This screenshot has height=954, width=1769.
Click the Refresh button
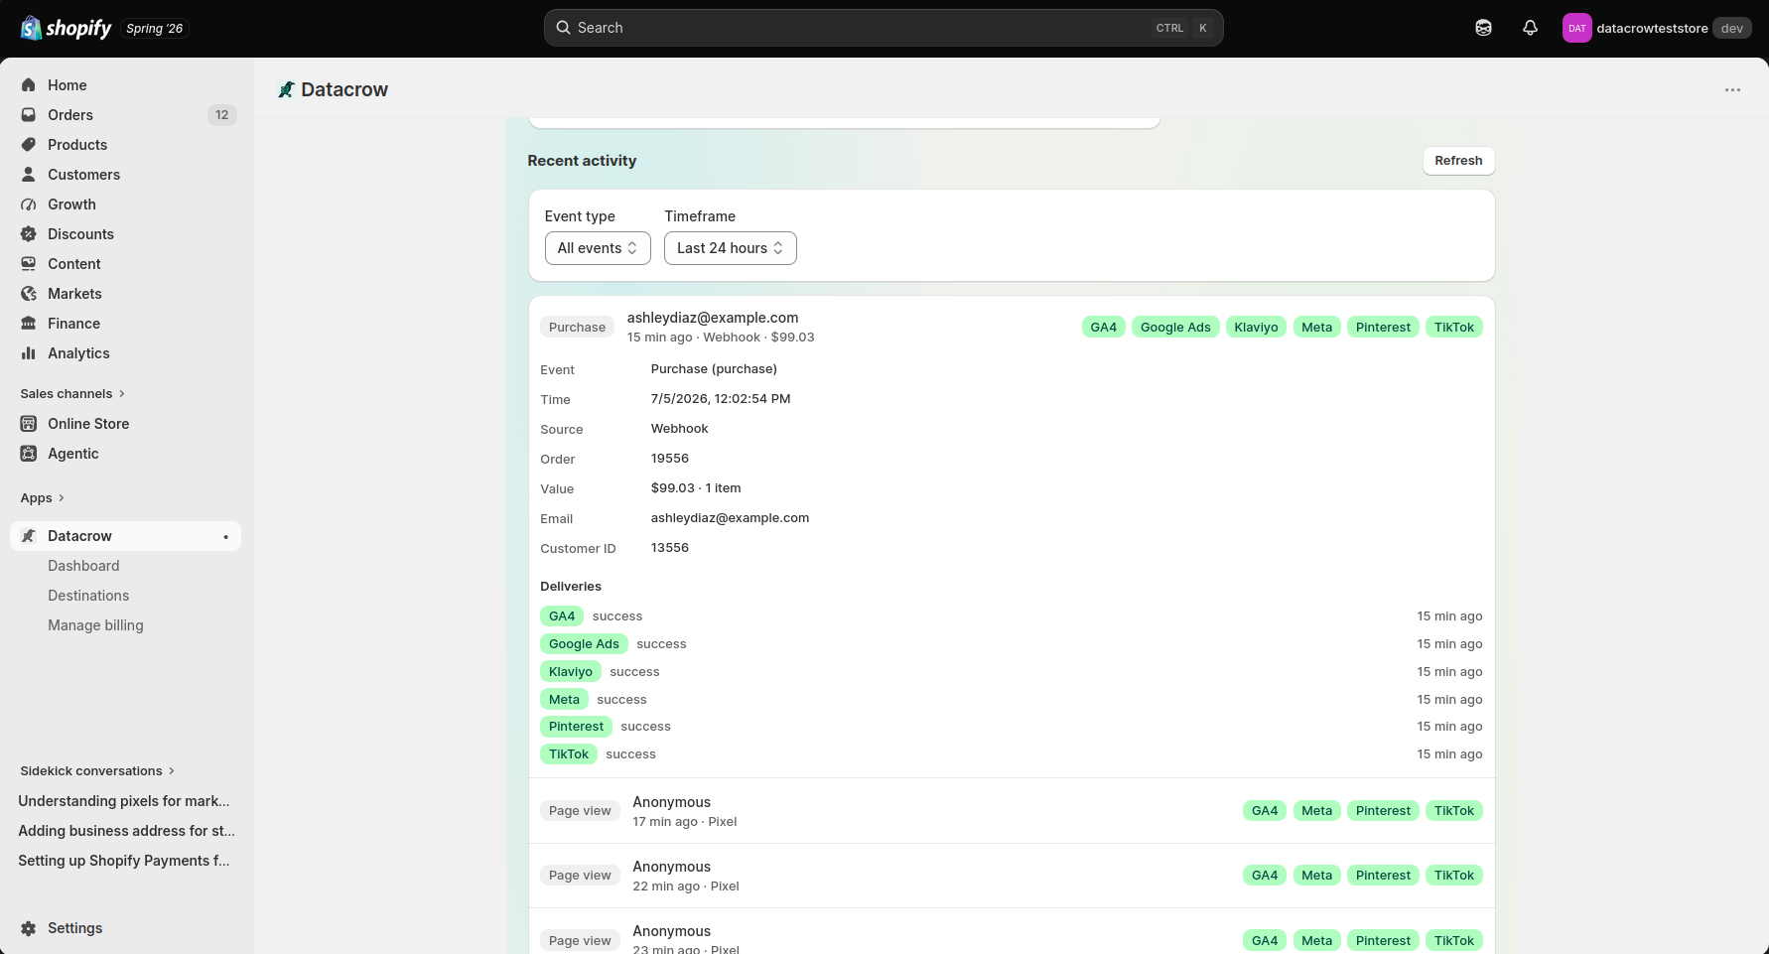coord(1458,161)
